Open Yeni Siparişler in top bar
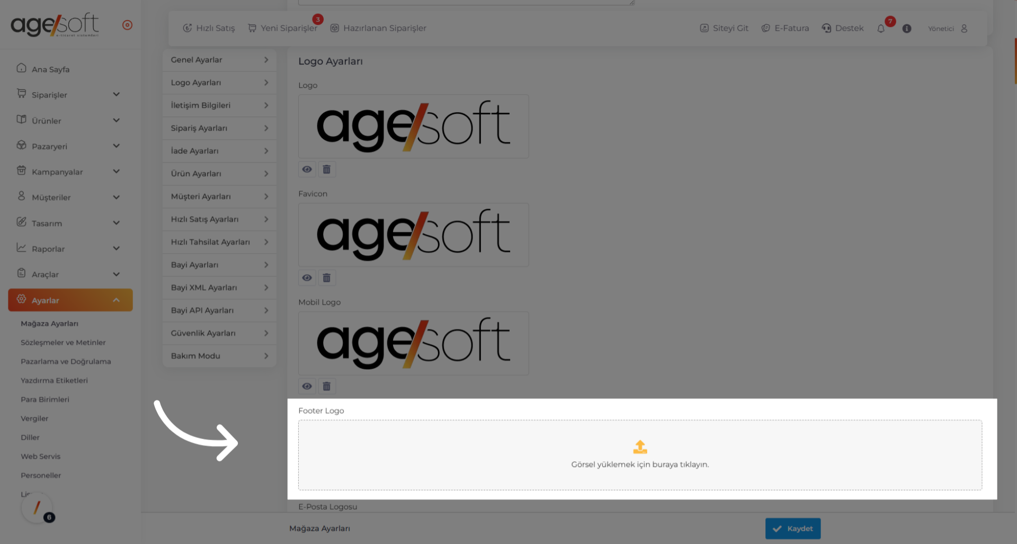1017x544 pixels. 282,28
